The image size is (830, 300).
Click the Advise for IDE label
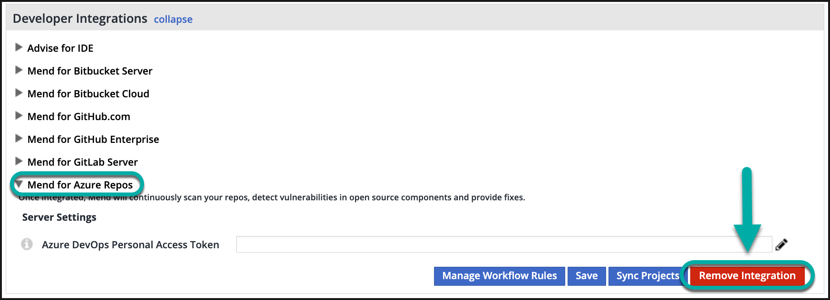coord(60,48)
